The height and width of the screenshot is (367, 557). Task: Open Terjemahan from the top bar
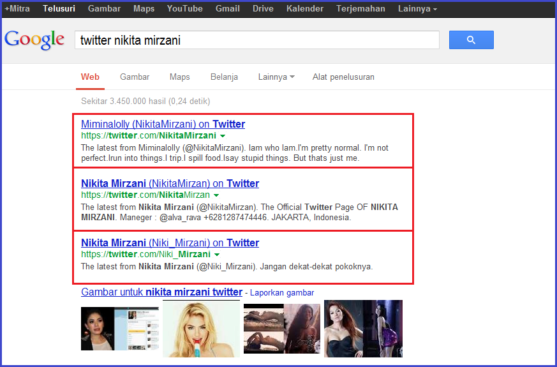pos(360,8)
